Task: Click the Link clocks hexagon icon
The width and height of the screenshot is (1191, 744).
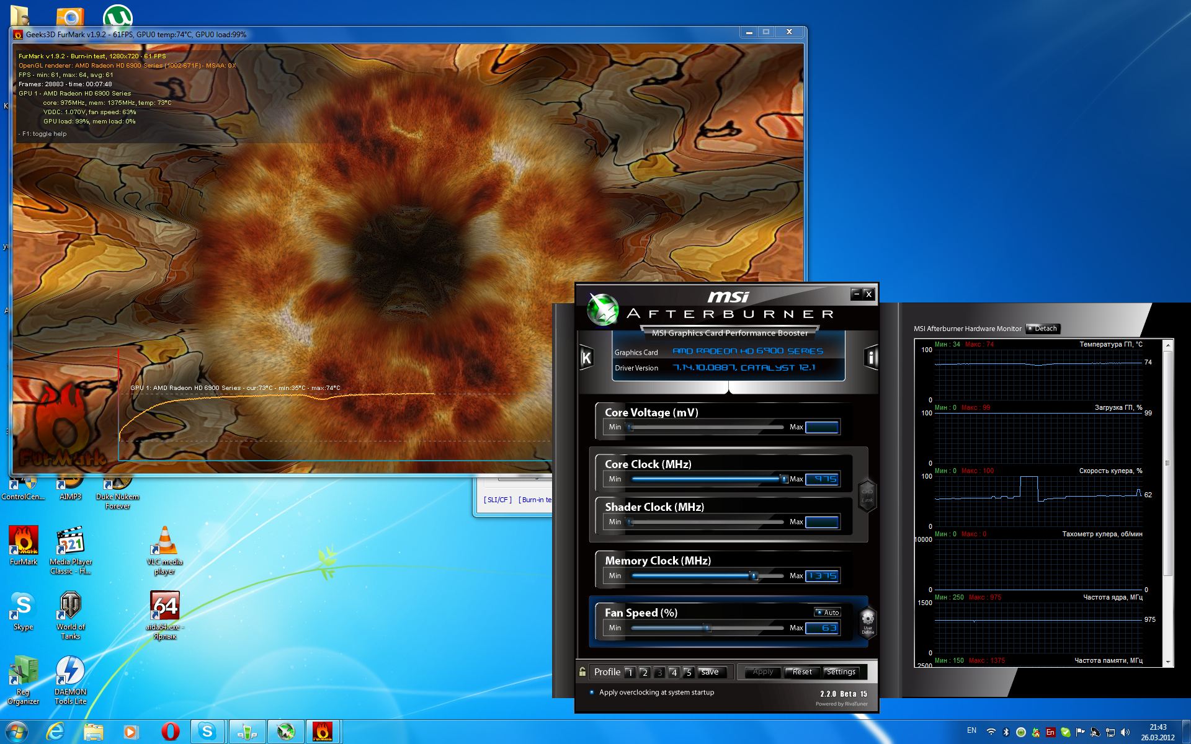Action: (867, 495)
